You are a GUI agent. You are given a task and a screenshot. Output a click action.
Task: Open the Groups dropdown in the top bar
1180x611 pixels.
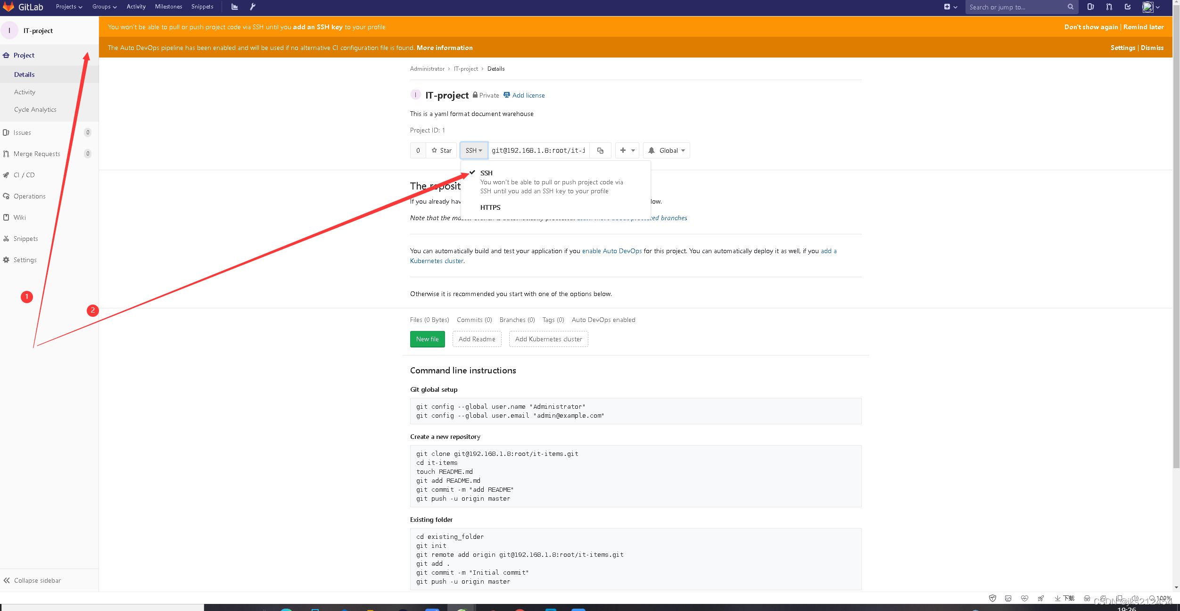tap(104, 7)
